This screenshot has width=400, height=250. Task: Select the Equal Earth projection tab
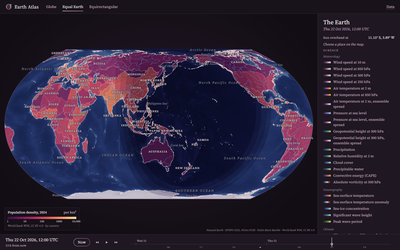[73, 7]
